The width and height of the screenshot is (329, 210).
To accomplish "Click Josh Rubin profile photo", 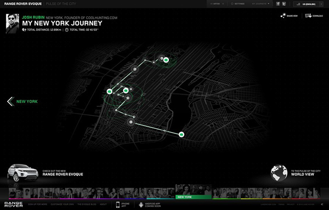I will coord(13,24).
